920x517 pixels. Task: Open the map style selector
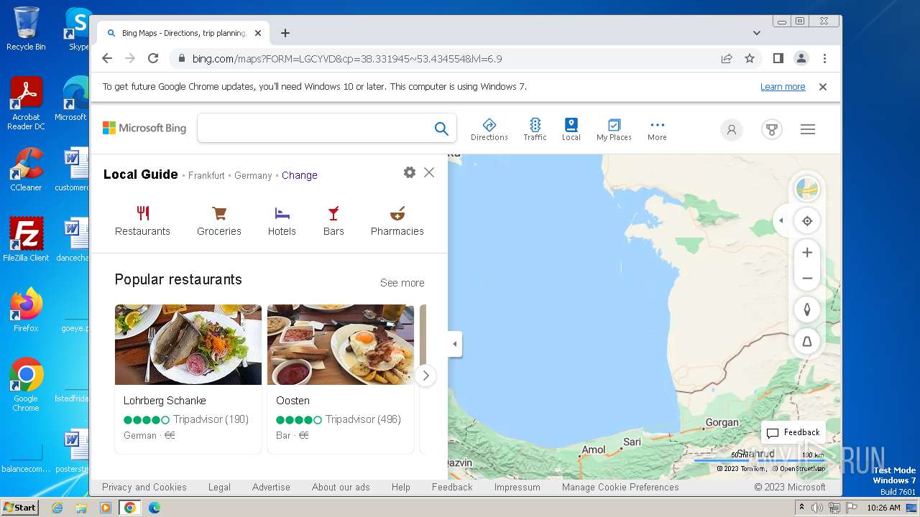coord(807,190)
